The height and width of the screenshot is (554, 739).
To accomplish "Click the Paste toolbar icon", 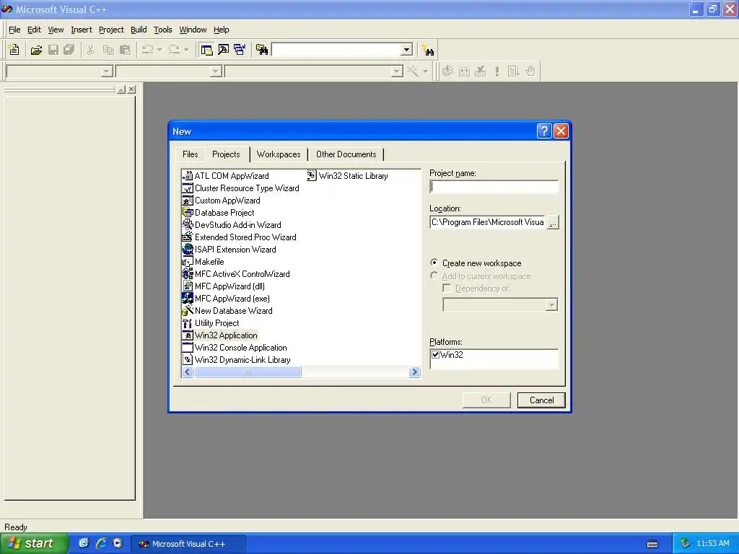I will pyautogui.click(x=126, y=50).
